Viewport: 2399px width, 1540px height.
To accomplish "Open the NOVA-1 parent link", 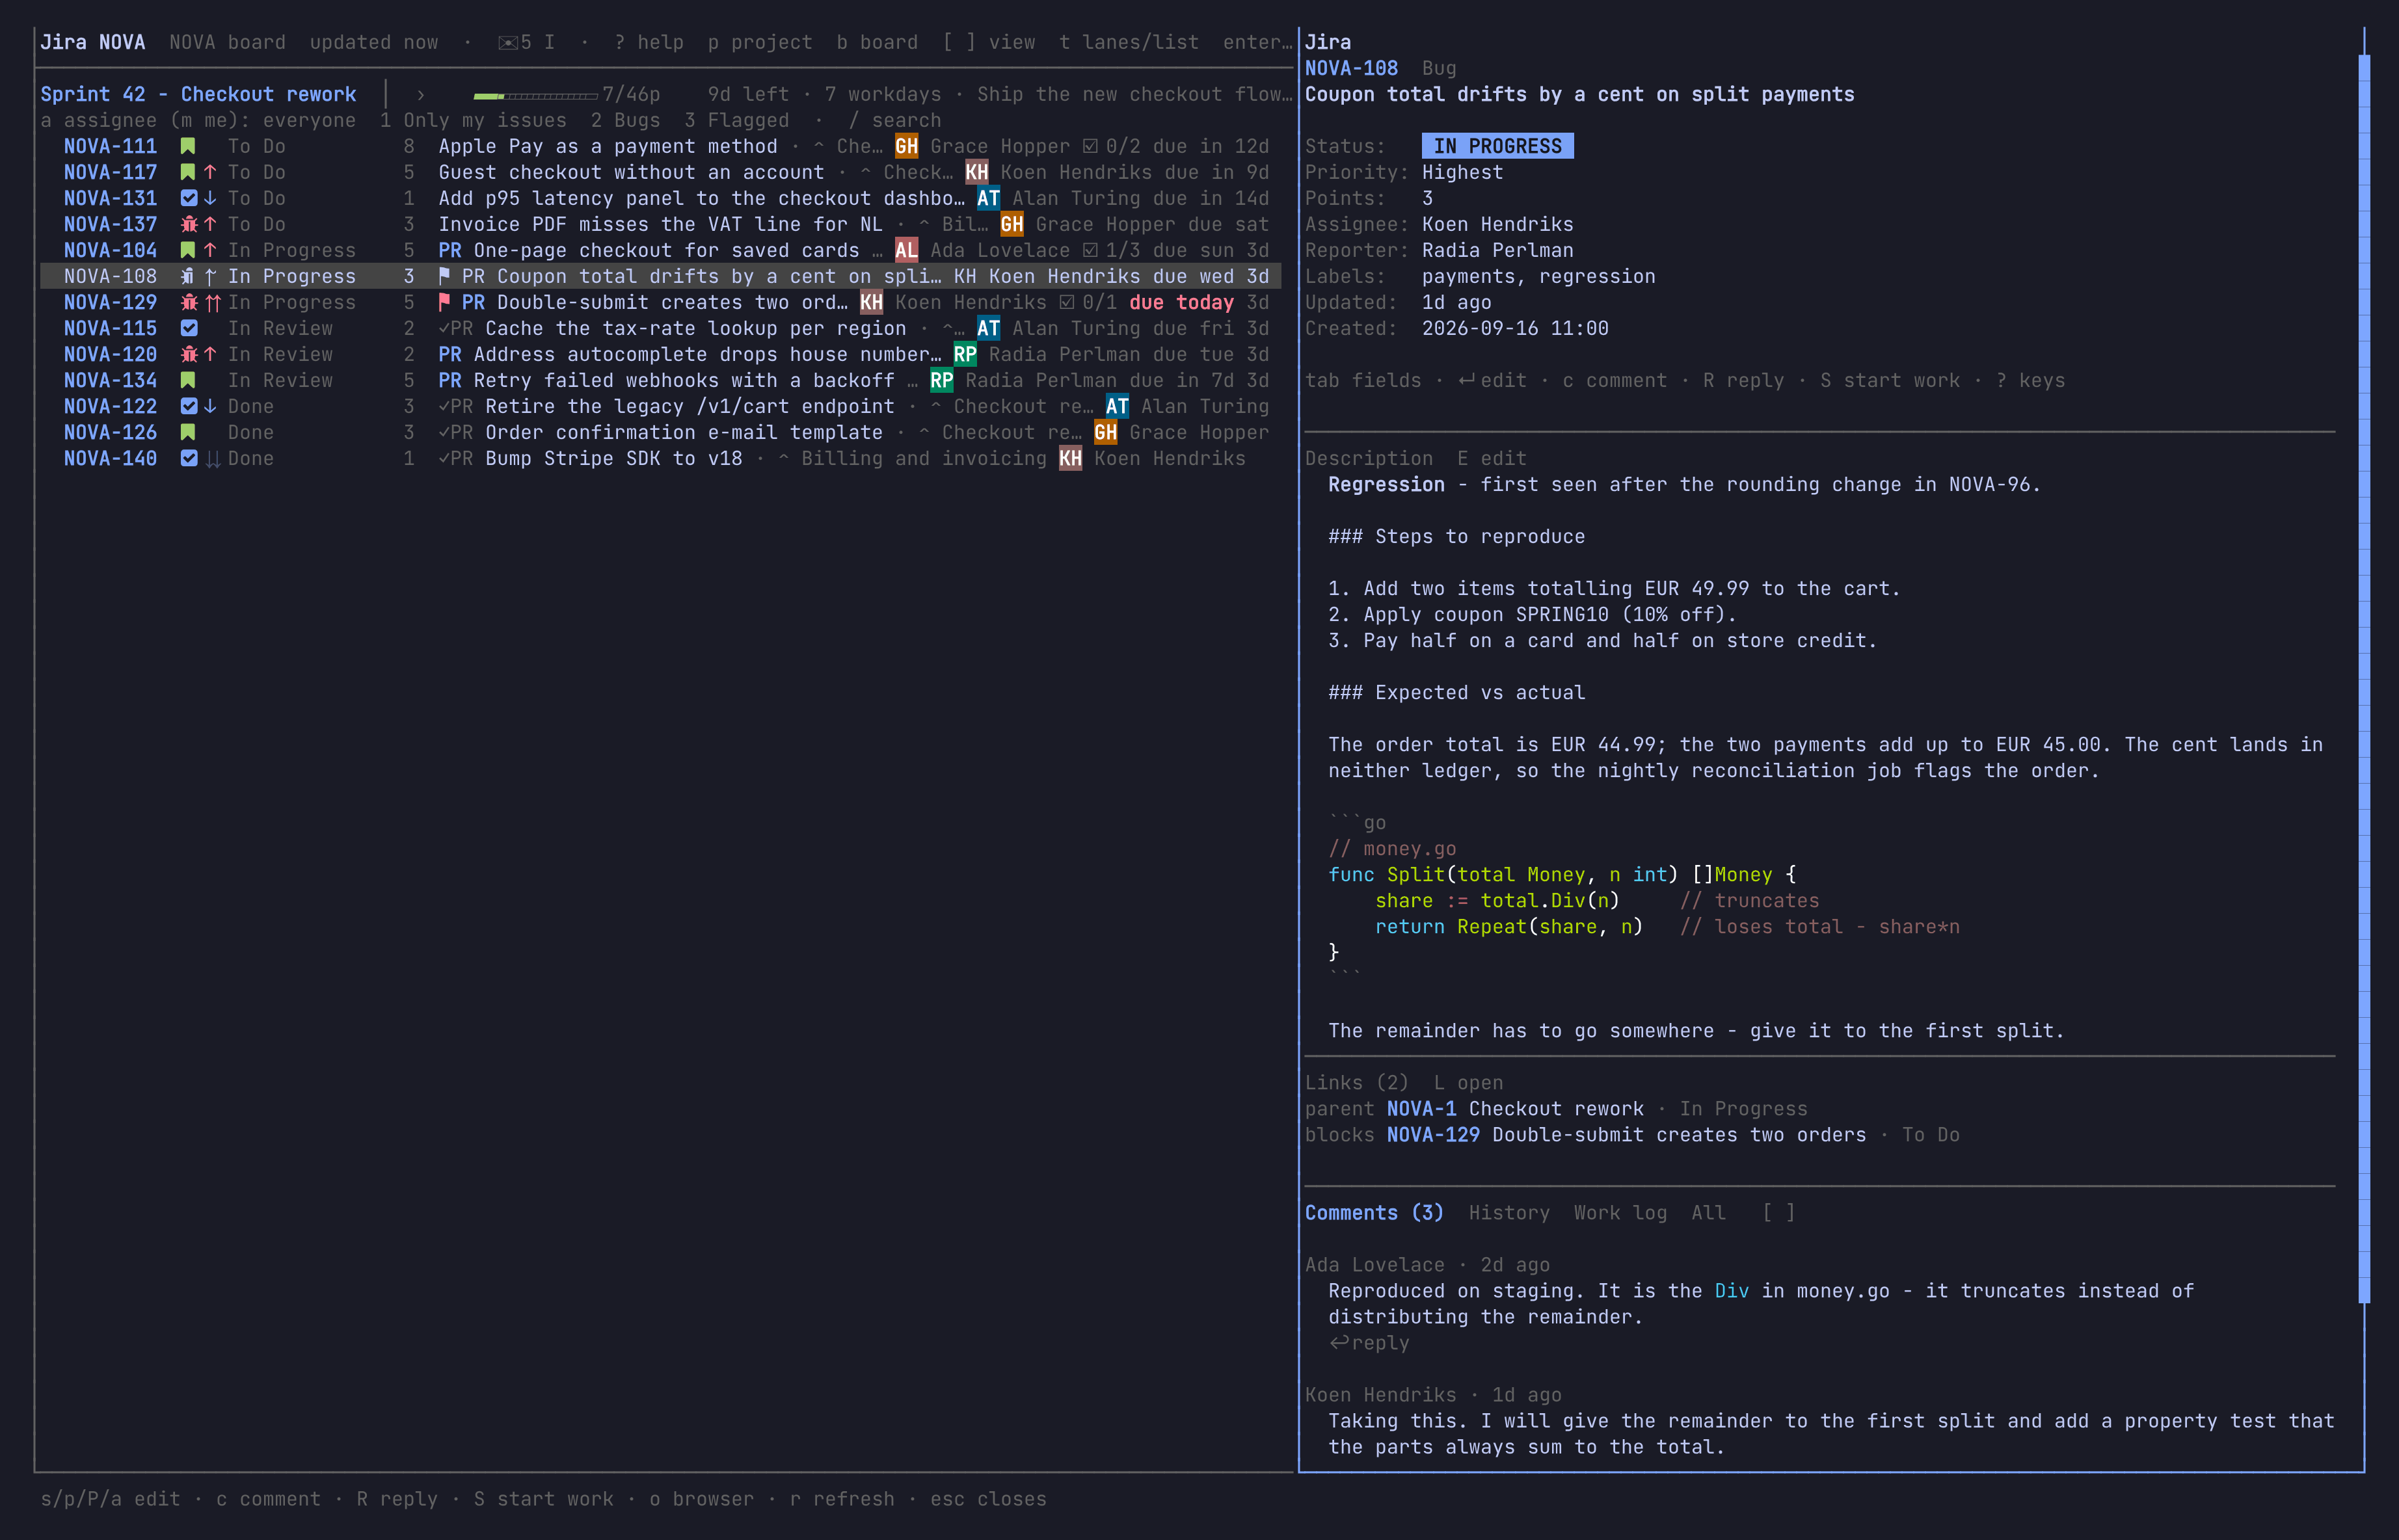I will click(x=1421, y=1108).
